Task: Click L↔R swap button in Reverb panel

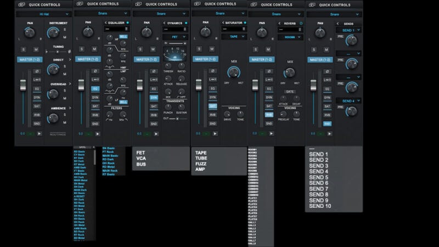Action: tap(269, 80)
